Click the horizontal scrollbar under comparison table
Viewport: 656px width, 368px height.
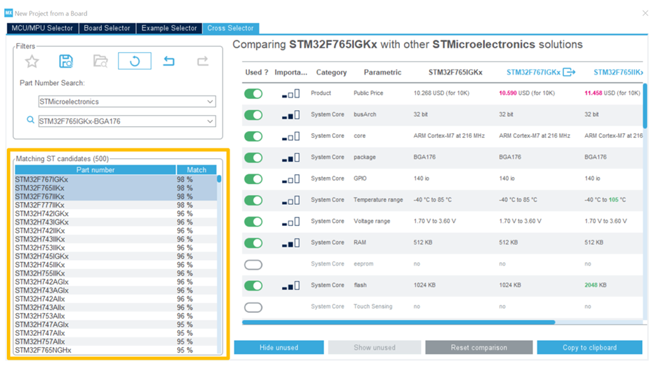(x=398, y=323)
